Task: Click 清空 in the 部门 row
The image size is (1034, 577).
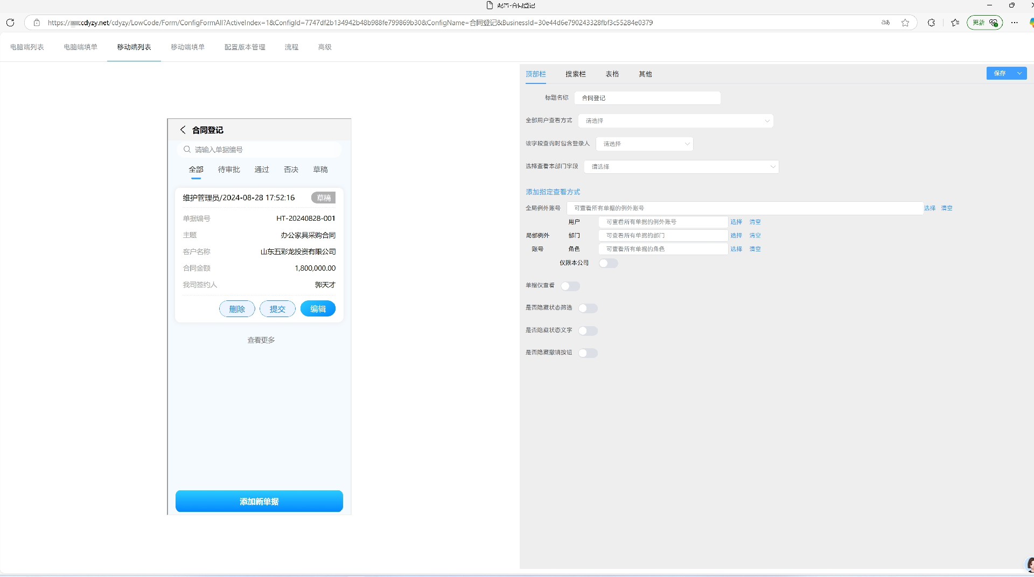Action: (x=755, y=236)
